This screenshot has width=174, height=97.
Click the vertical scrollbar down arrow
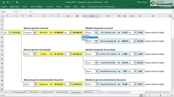[x=173, y=90]
